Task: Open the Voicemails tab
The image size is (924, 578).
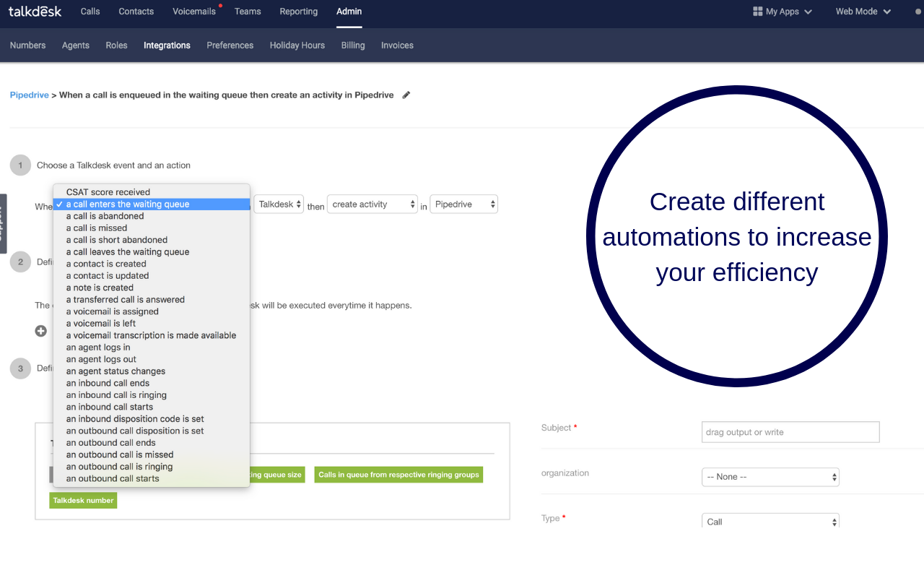Action: (194, 12)
